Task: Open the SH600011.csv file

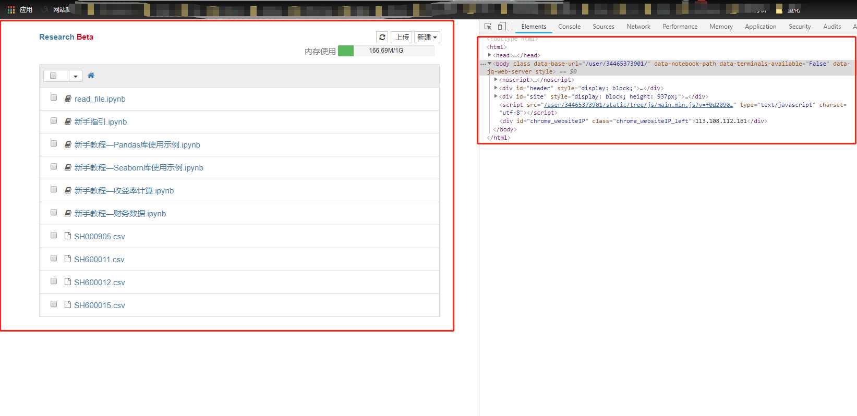Action: 99,260
